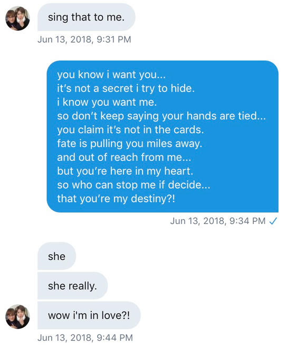Click the blue delivered checkmark icon
The image size is (285, 345).
point(273,221)
